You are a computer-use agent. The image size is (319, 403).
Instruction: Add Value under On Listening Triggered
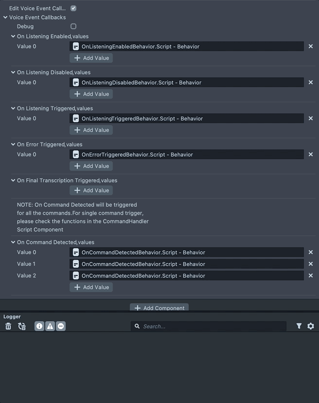point(91,130)
